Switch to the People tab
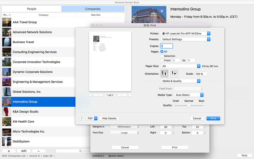 [x=31, y=9]
